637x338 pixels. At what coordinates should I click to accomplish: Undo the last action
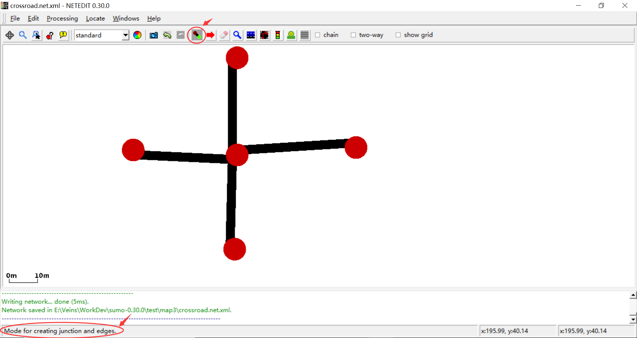167,35
